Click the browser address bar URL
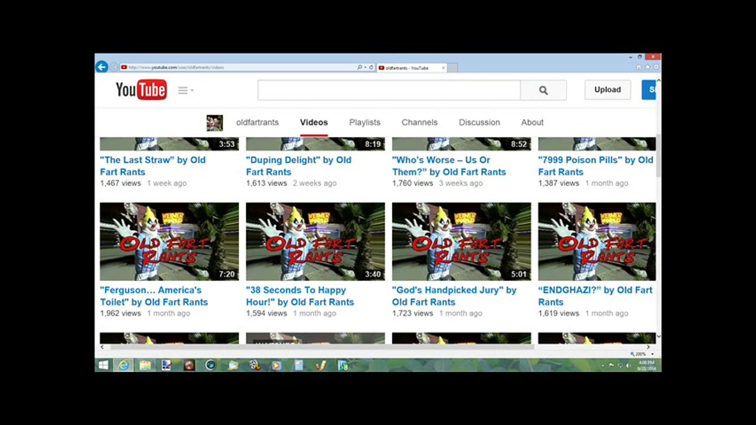This screenshot has width=756, height=425. coord(176,67)
